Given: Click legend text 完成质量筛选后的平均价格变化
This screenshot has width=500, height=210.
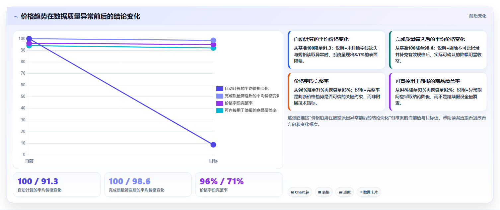Looking at the screenshot, I should [251, 96].
